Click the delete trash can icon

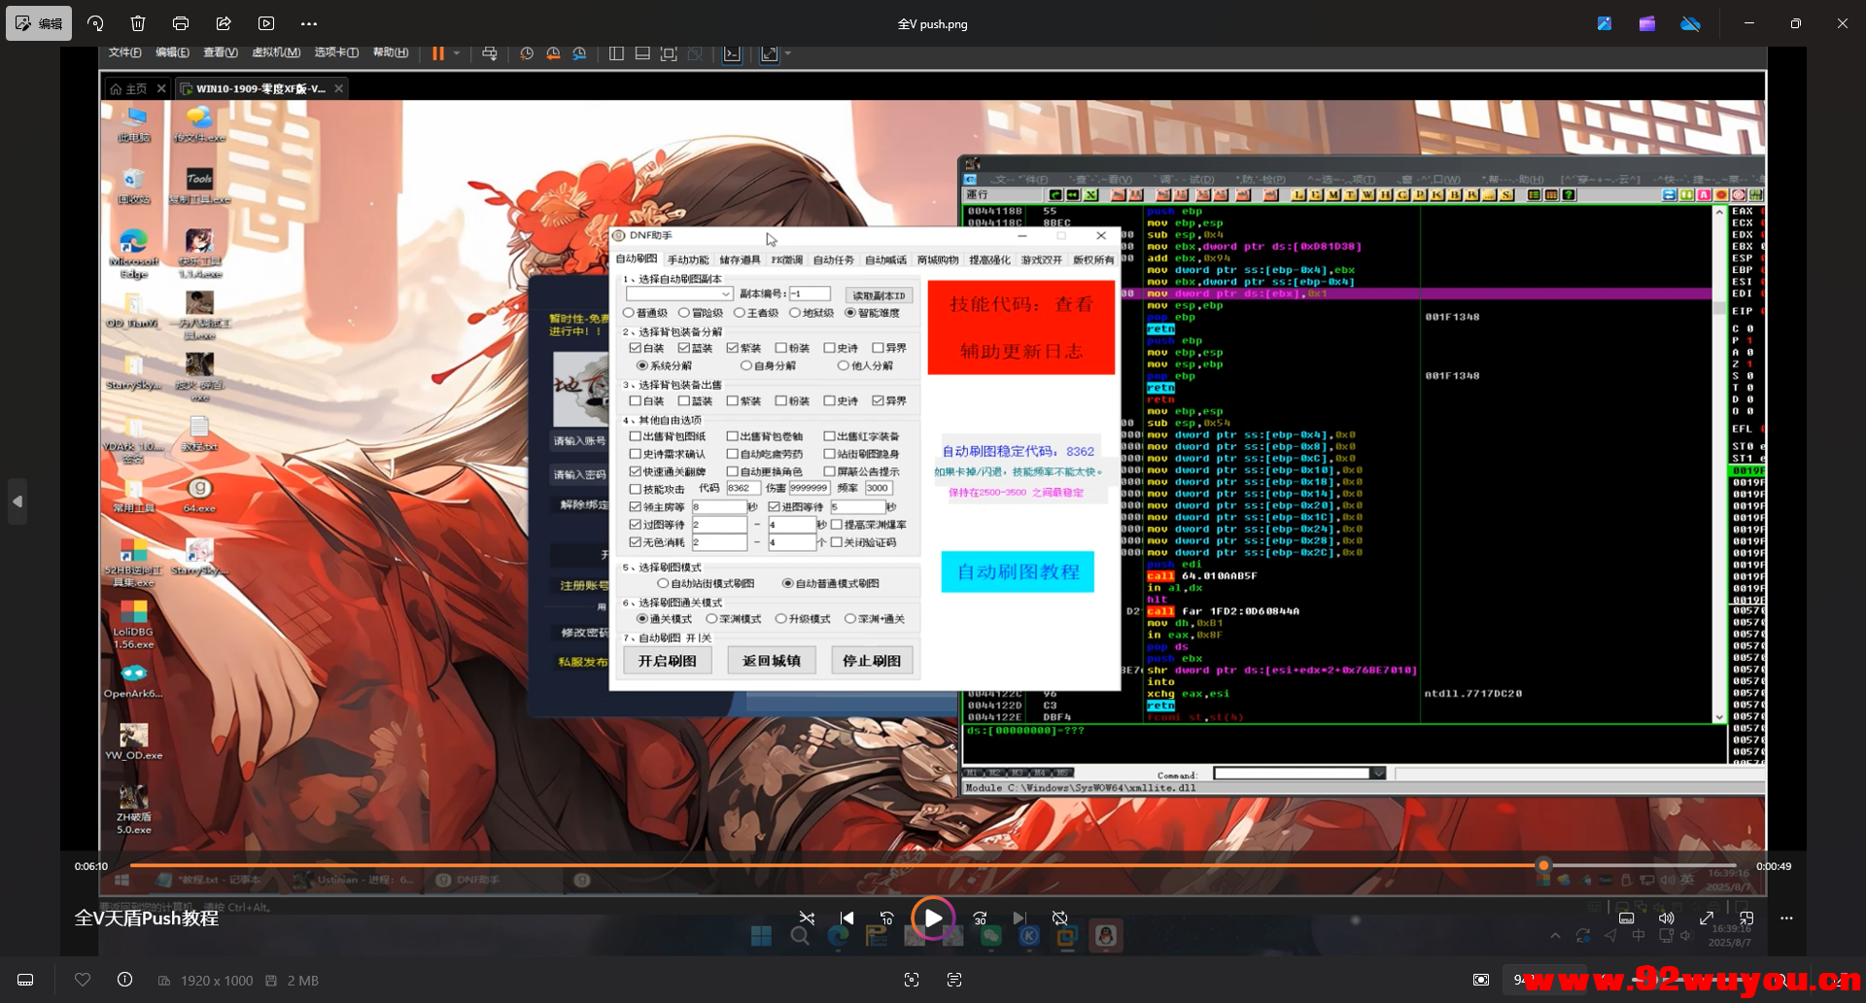pos(138,23)
